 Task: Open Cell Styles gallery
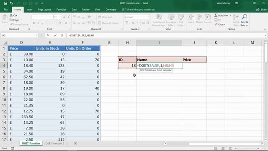pyautogui.click(x=180, y=20)
